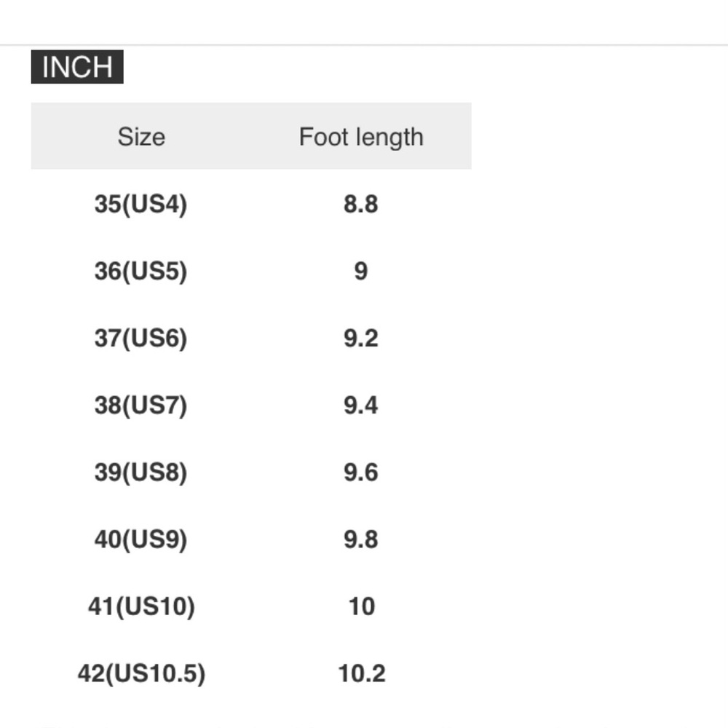Click foot length value 10.2
Screen dimensions: 728x728
362,673
